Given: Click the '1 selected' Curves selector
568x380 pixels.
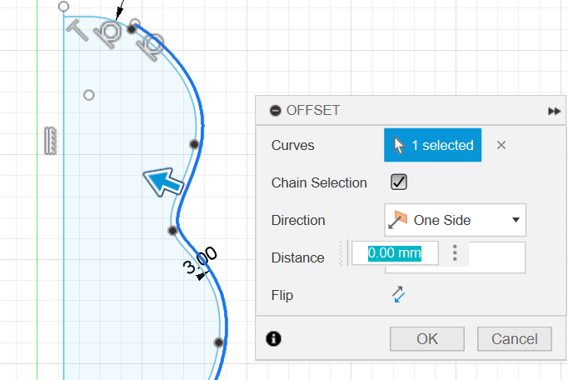Looking at the screenshot, I should (x=433, y=145).
